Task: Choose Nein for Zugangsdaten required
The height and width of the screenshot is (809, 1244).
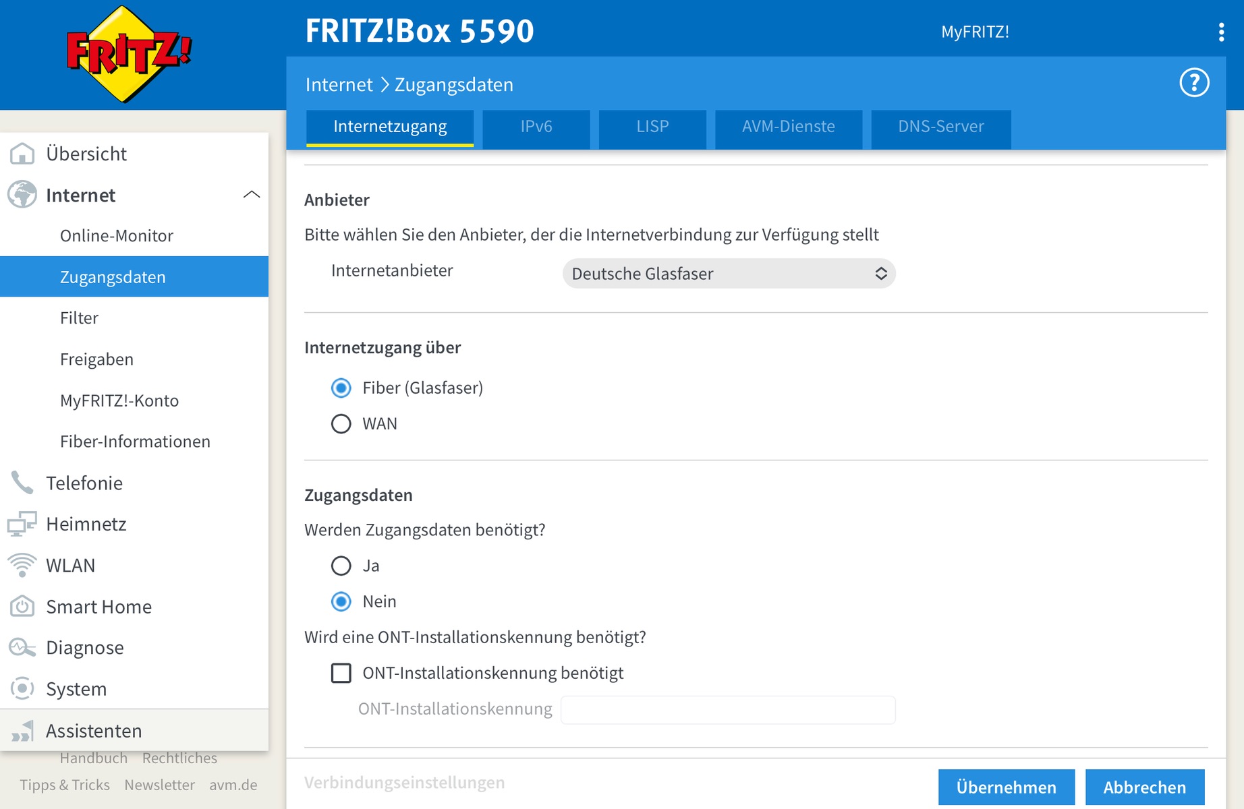Action: pyautogui.click(x=341, y=601)
